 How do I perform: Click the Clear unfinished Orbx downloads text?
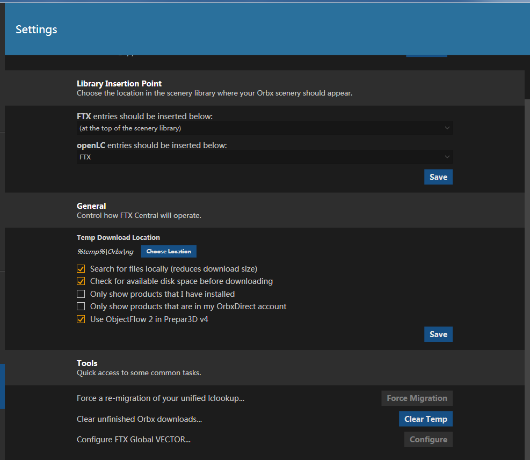point(139,419)
